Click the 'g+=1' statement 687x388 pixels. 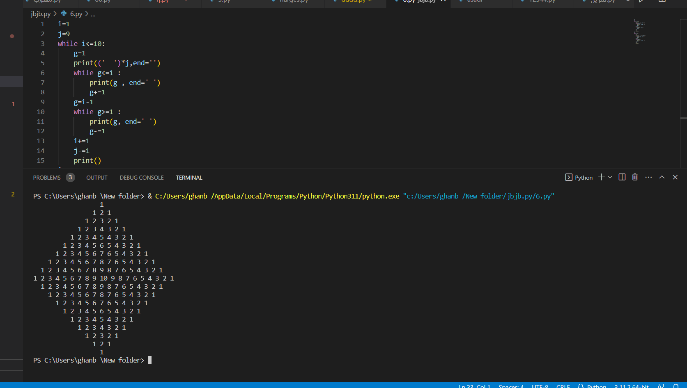tap(97, 92)
